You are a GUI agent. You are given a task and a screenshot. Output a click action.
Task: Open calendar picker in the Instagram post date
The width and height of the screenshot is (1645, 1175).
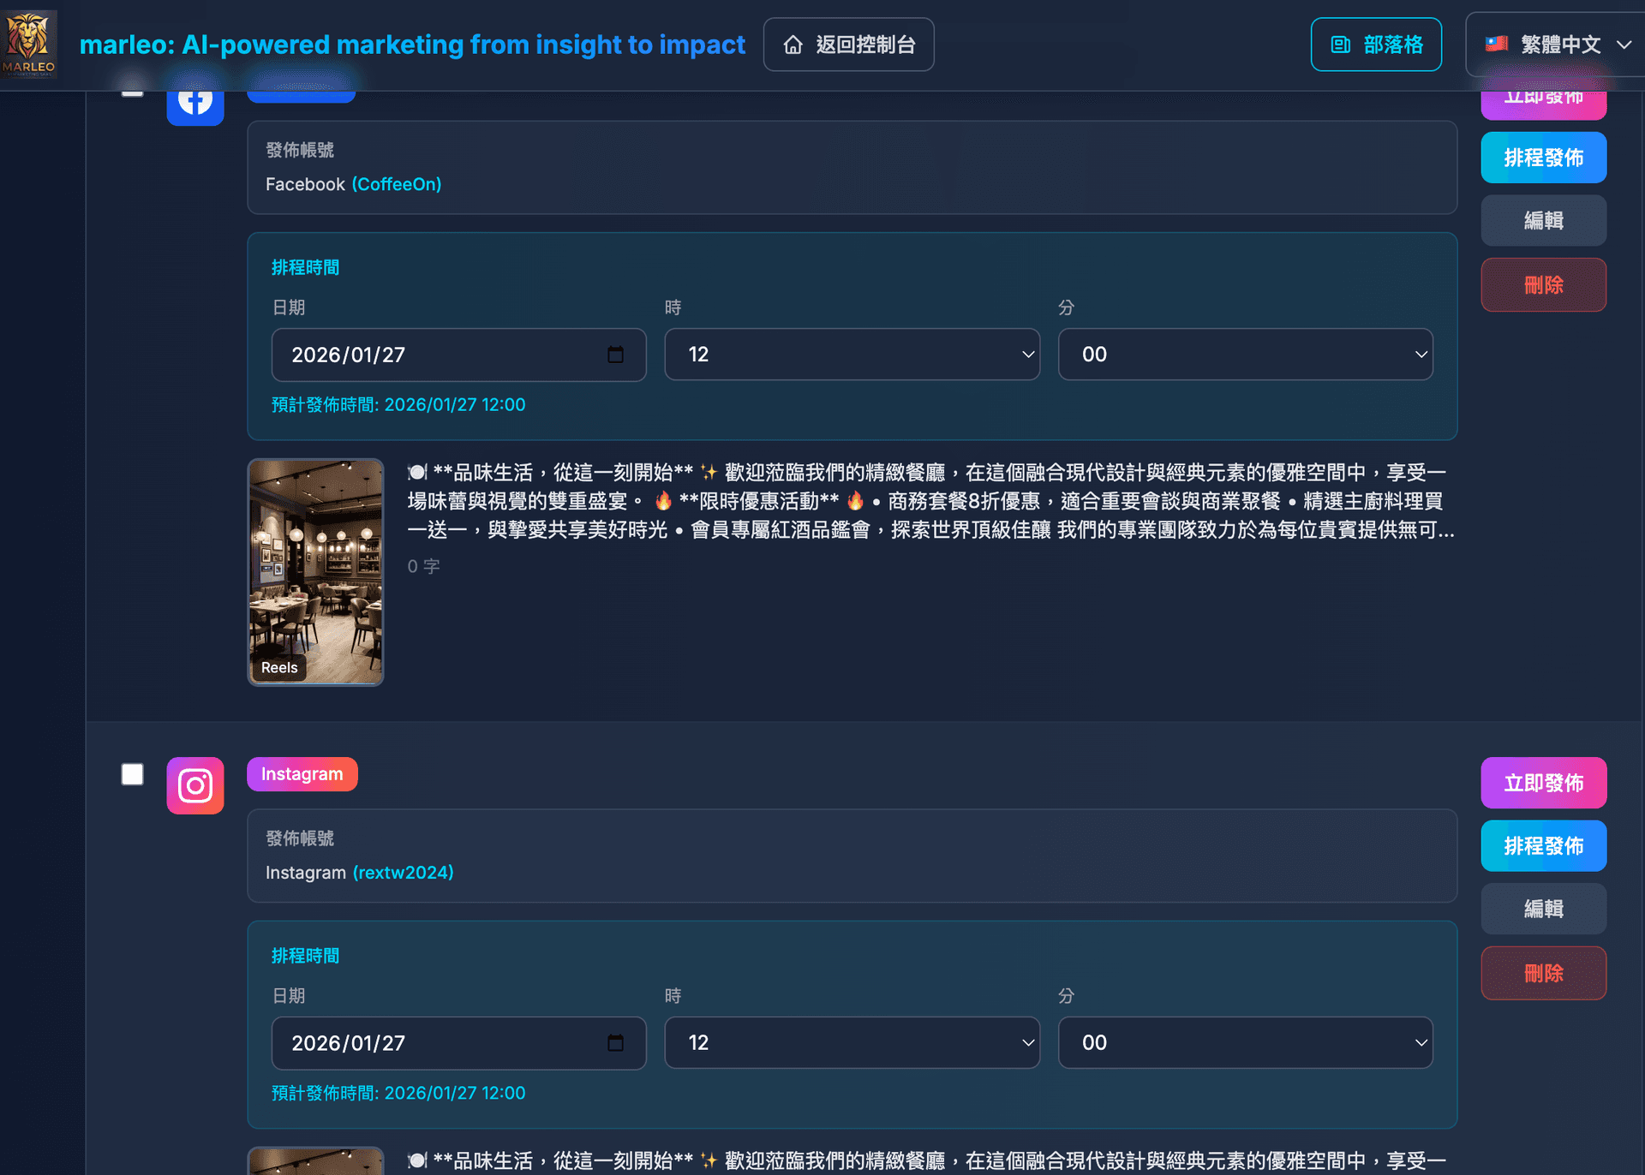point(615,1043)
